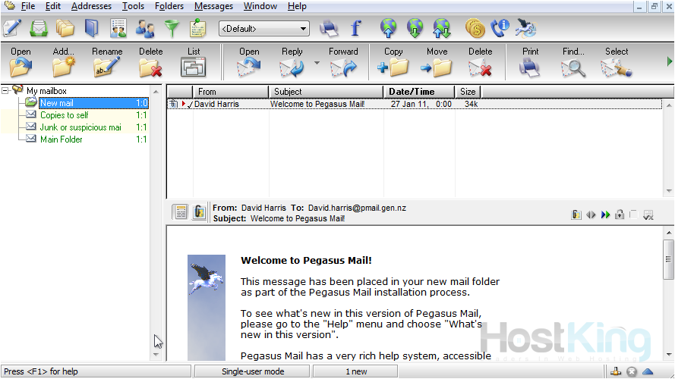675x379 pixels.
Task: Select the Junk or suspicious mail folder
Action: point(80,127)
